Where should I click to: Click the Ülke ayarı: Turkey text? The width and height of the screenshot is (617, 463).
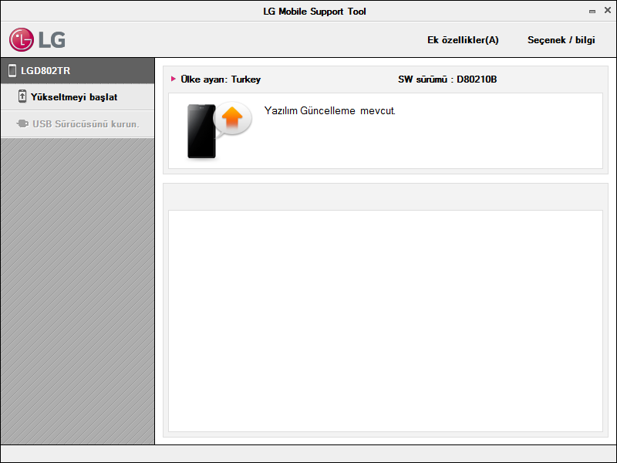click(221, 79)
